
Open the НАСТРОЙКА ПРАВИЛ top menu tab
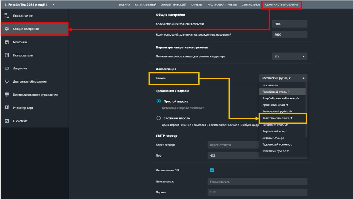pyautogui.click(x=222, y=5)
